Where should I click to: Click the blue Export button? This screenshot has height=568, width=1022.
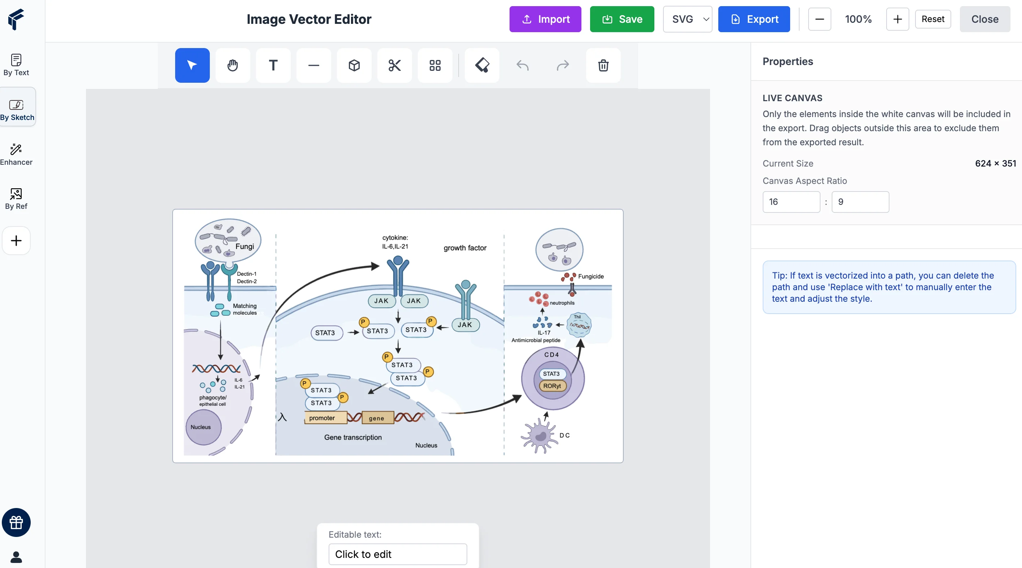tap(753, 19)
